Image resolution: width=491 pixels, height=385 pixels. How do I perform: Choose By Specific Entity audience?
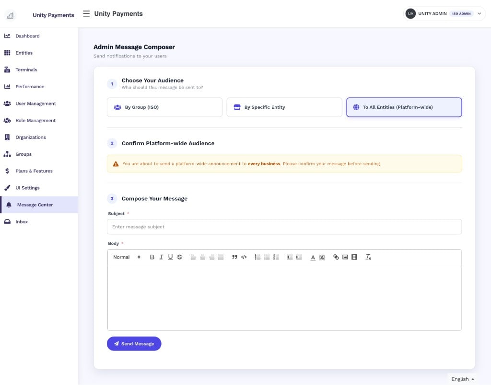point(284,107)
